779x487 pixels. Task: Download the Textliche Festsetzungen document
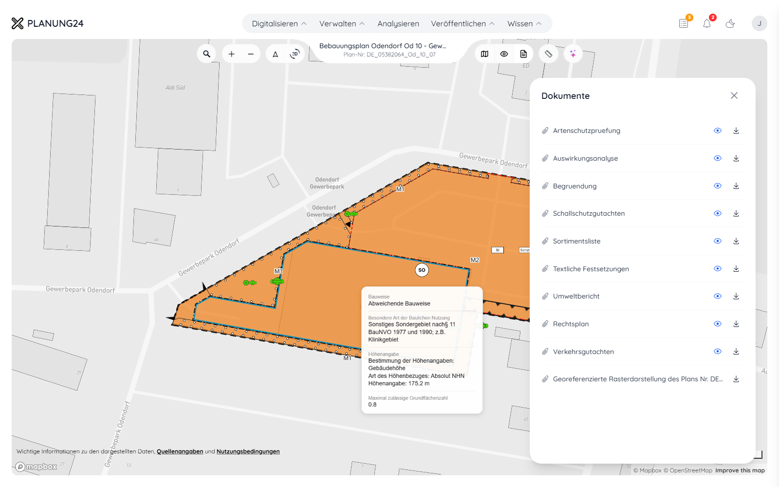pos(736,269)
